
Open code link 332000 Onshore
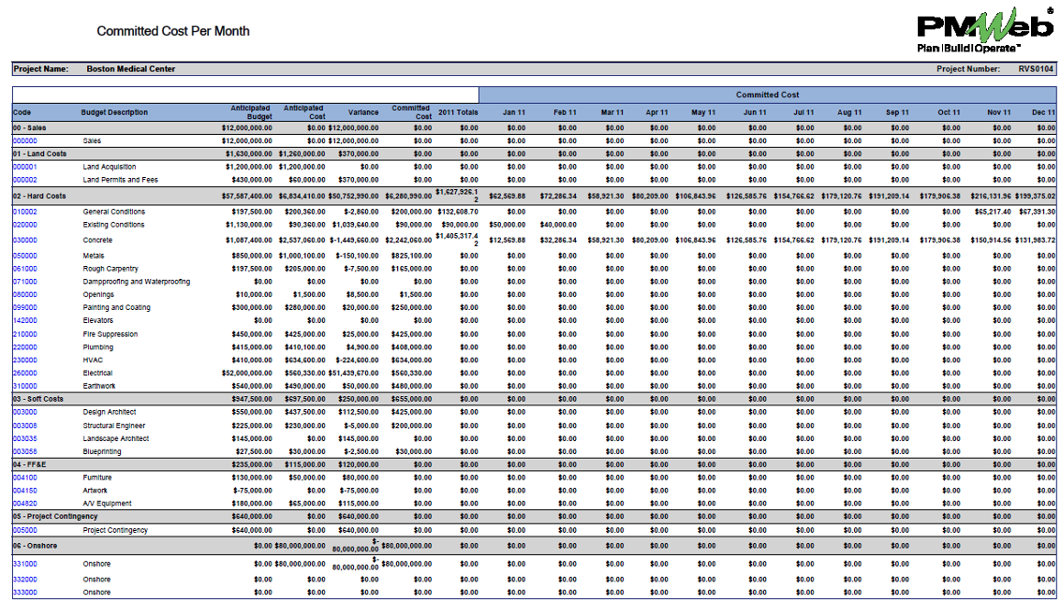pyautogui.click(x=25, y=580)
